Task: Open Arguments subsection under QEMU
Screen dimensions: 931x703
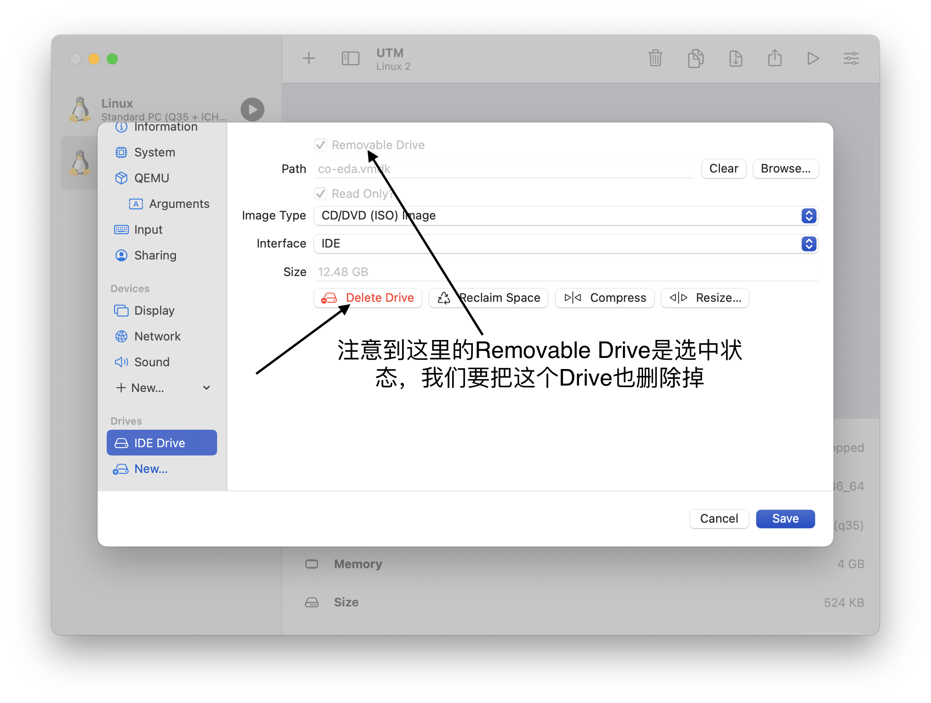Action: pos(169,204)
